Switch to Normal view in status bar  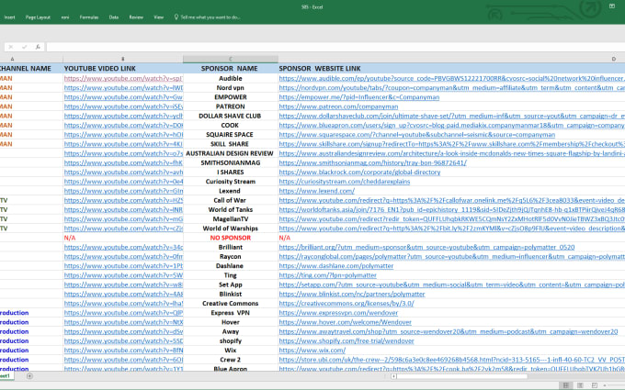(x=565, y=385)
